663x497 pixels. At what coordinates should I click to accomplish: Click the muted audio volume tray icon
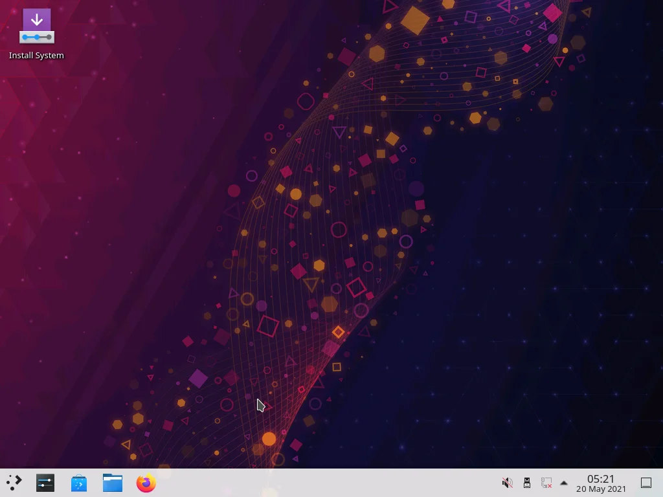tap(508, 483)
